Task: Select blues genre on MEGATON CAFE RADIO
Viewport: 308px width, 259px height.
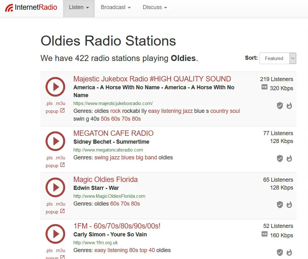Action: pos(128,158)
